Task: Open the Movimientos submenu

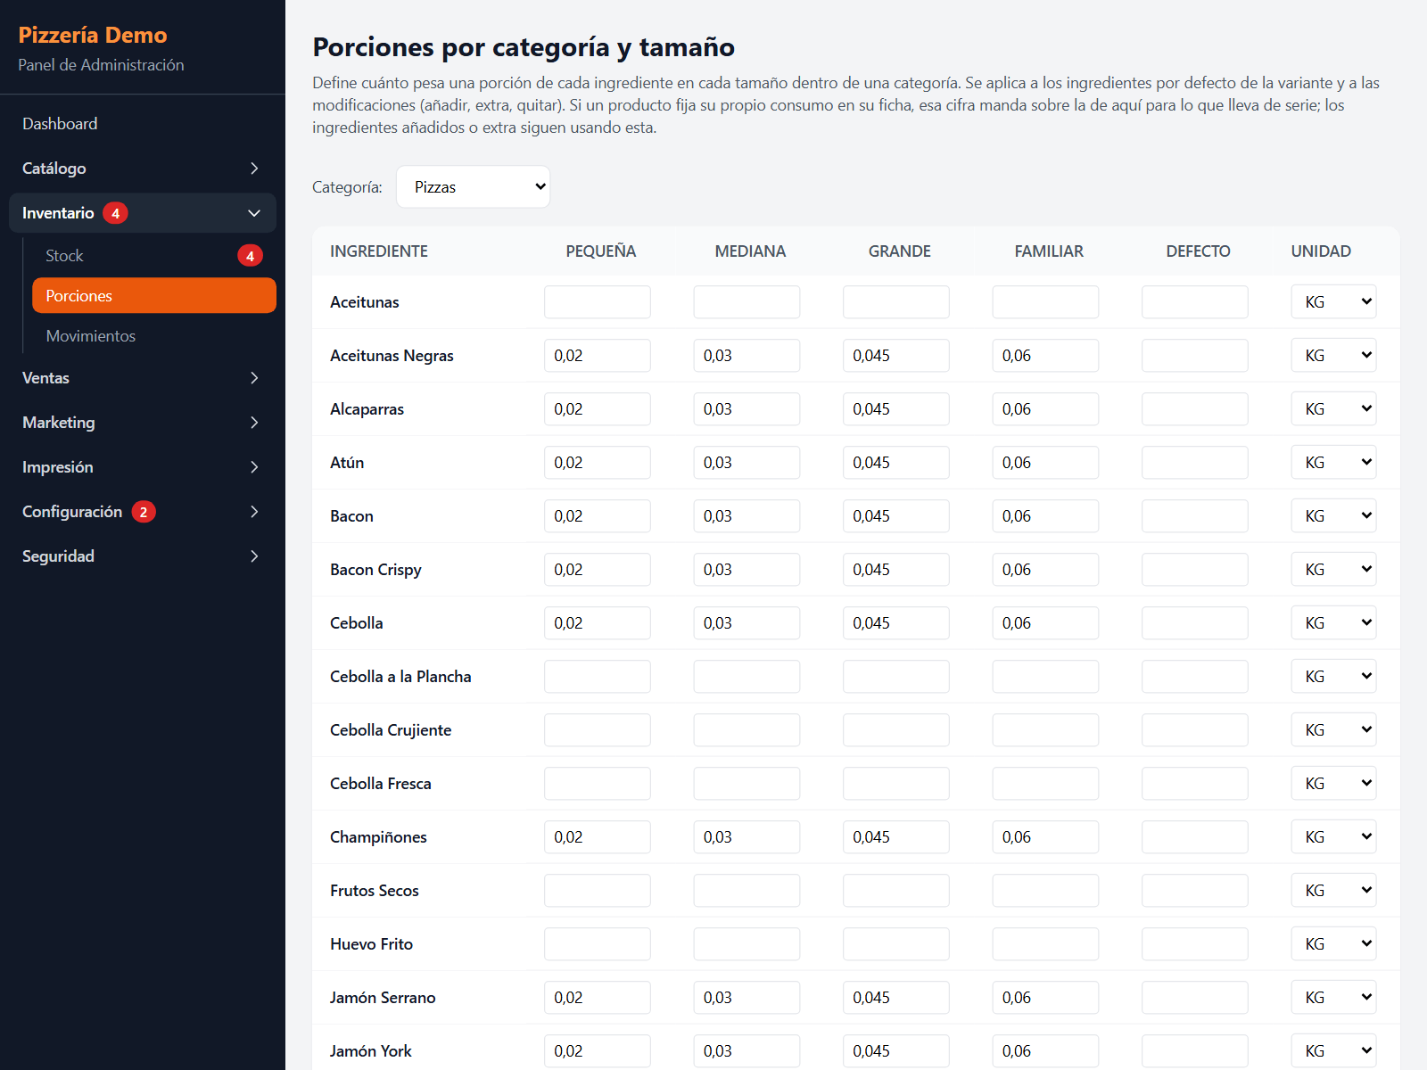Action: [x=153, y=336]
